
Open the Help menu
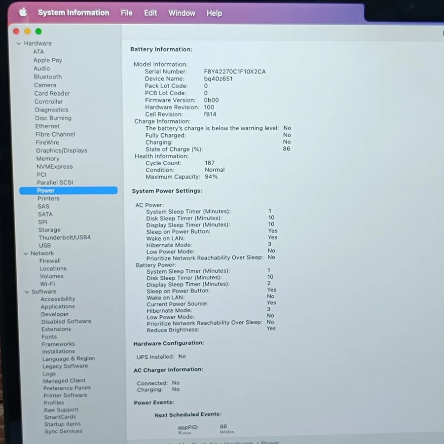coord(214,13)
